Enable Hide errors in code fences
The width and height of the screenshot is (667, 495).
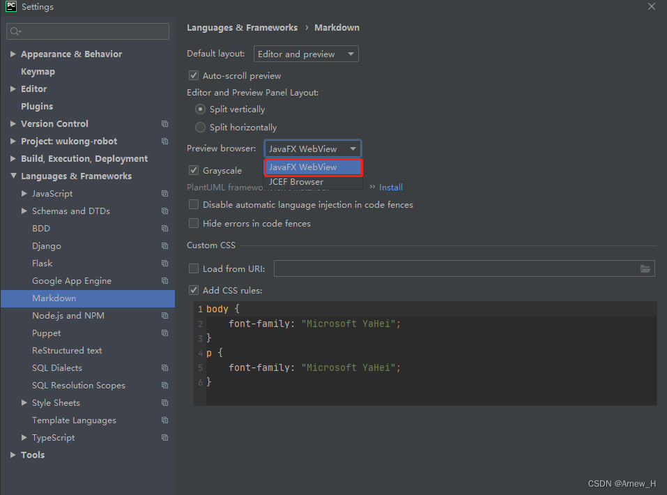point(193,223)
